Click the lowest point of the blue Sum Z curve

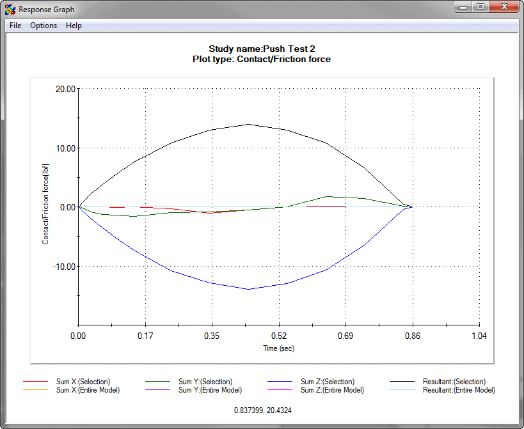point(249,289)
